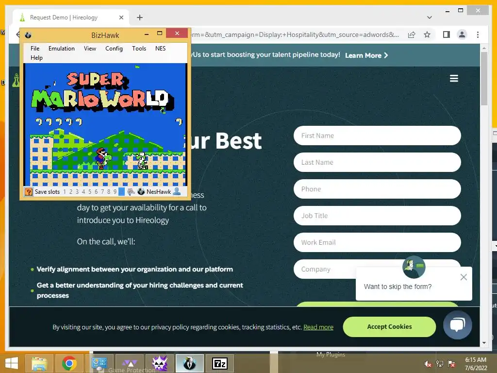This screenshot has height=373, width=497.
Task: Click the Super Mario World game screen
Action: 105,124
